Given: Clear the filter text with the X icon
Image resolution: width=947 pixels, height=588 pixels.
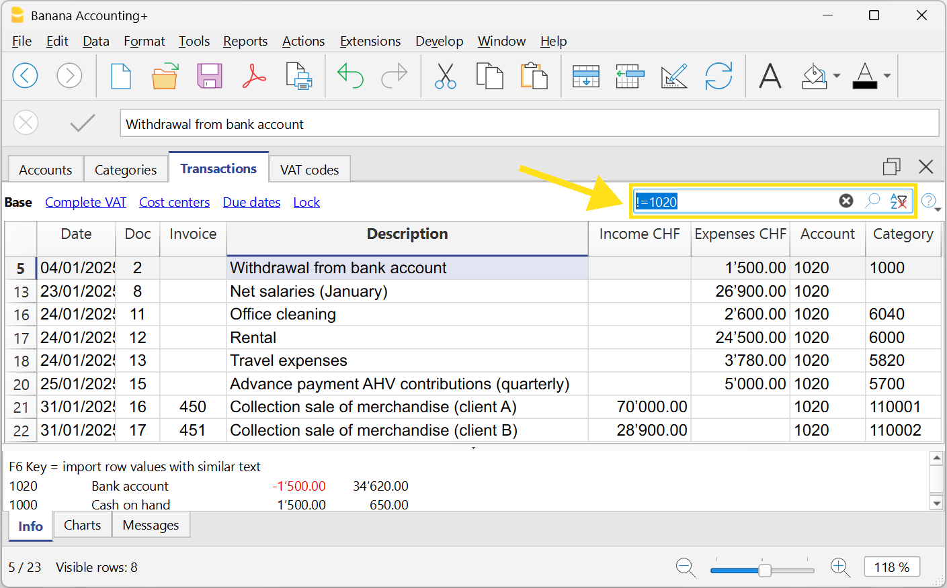Looking at the screenshot, I should (x=846, y=201).
